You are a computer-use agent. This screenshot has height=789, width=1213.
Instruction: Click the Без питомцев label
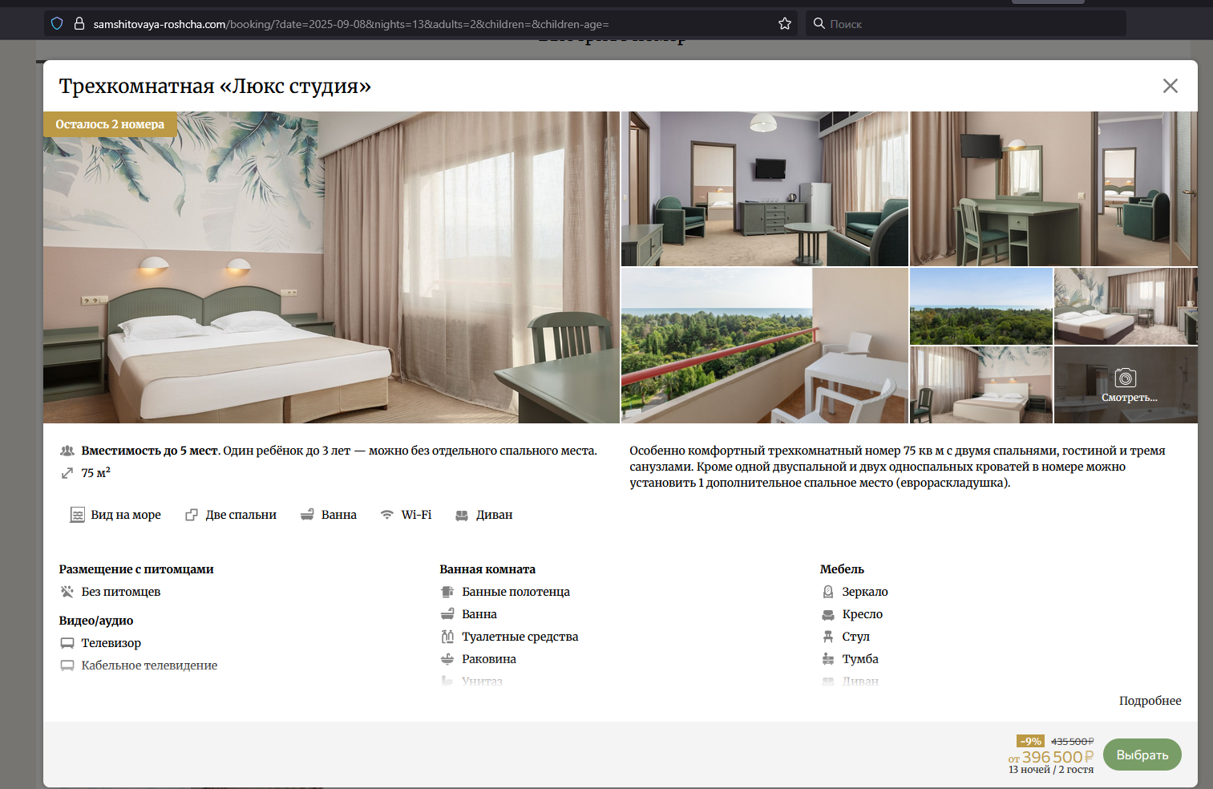pyautogui.click(x=121, y=592)
